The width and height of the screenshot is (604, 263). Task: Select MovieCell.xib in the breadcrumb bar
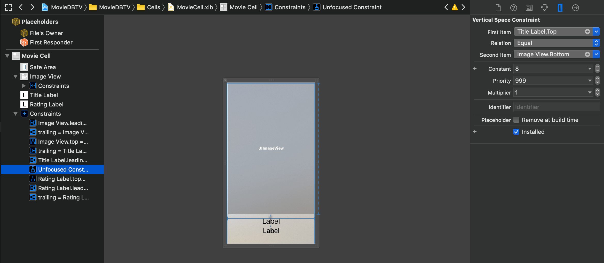tap(195, 7)
